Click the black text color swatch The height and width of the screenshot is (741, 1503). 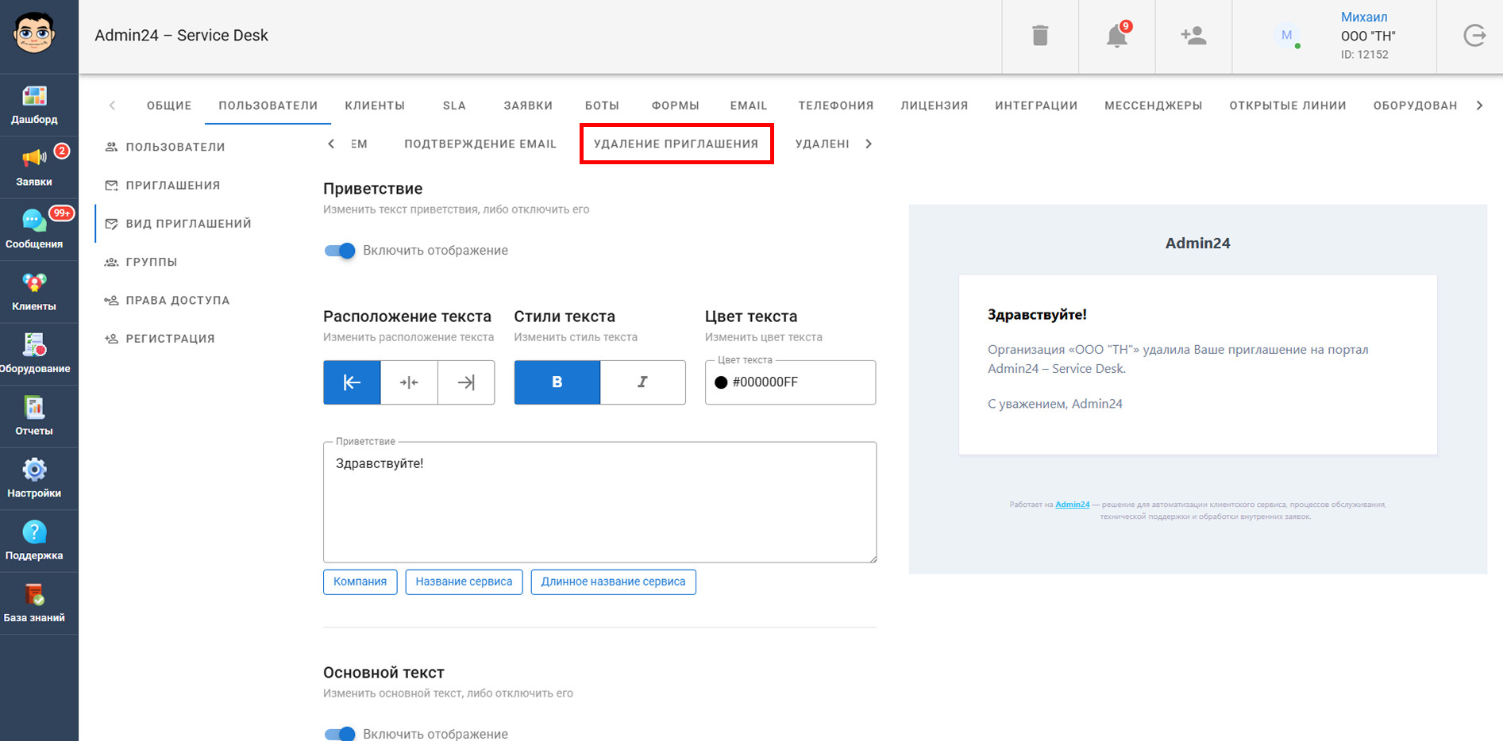[x=721, y=382]
